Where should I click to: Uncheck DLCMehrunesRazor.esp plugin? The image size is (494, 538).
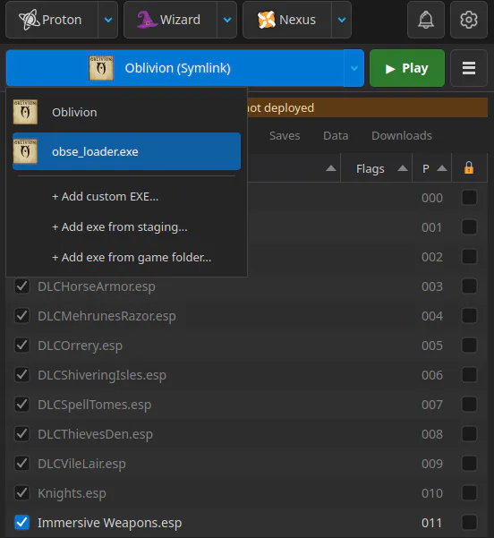(22, 316)
